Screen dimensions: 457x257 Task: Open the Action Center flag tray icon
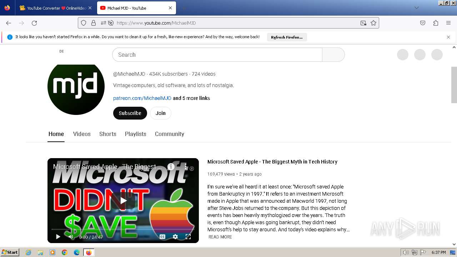click(x=423, y=252)
